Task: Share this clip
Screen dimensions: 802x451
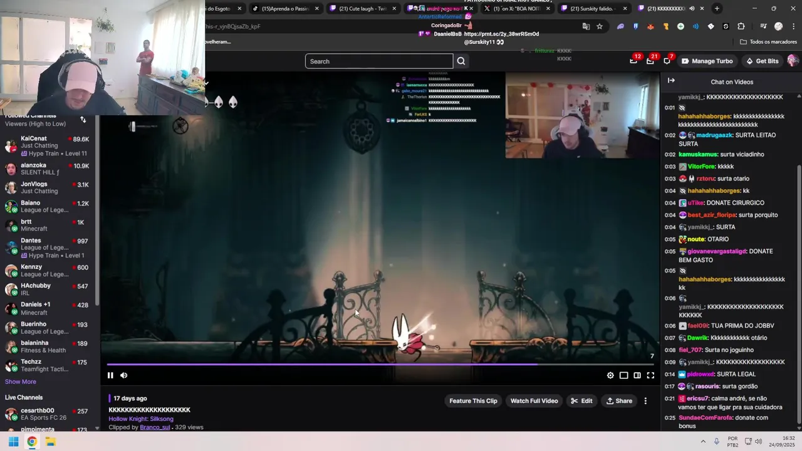Action: (618, 401)
